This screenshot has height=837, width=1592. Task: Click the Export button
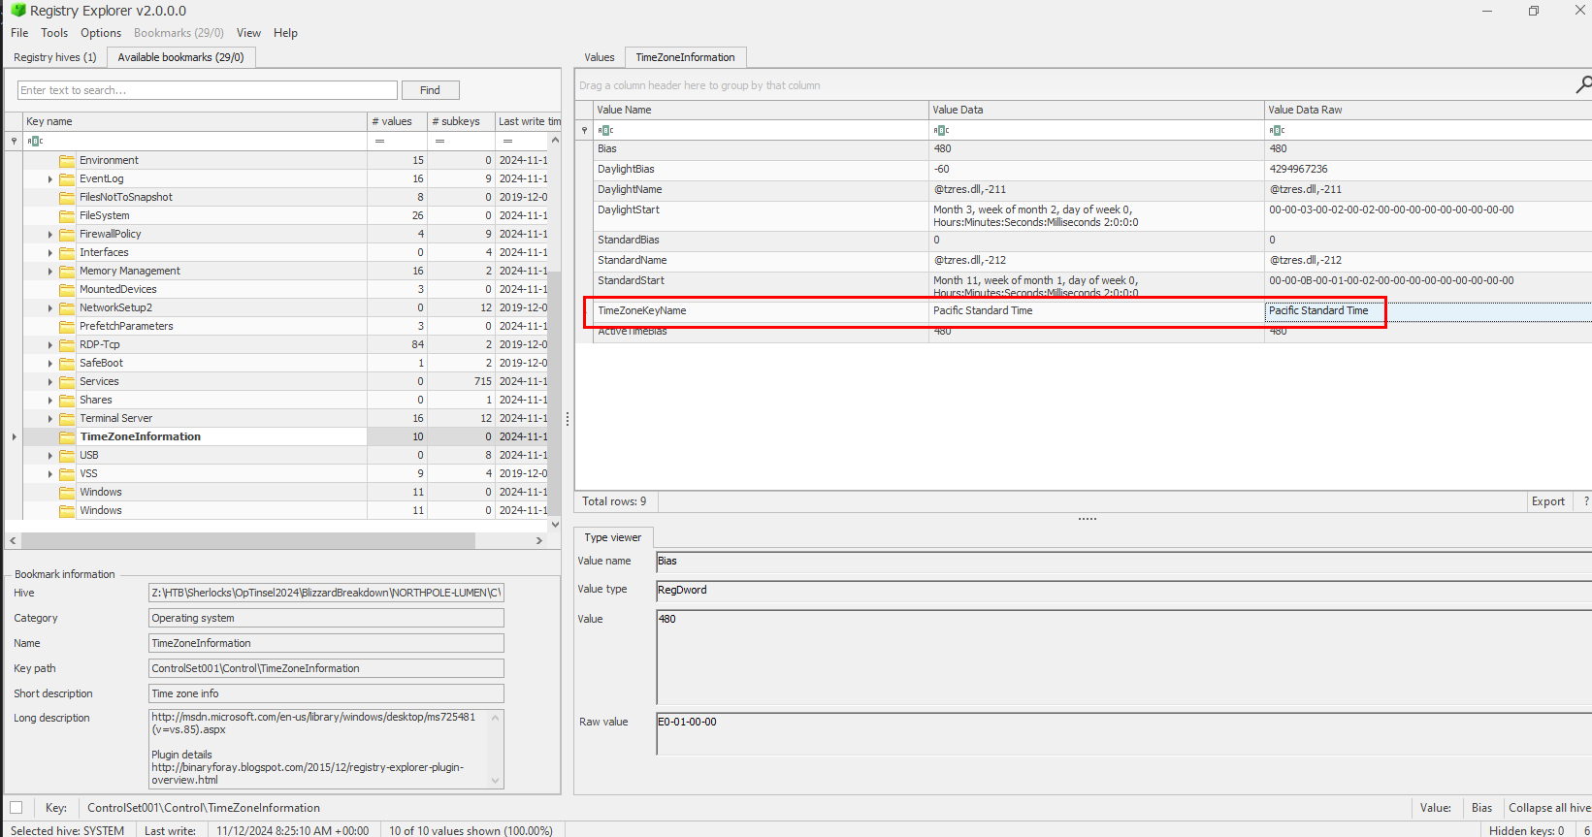point(1547,501)
